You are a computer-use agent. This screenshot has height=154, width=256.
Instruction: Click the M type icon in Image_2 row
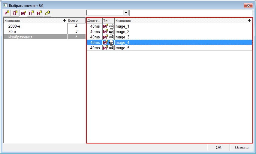105,32
